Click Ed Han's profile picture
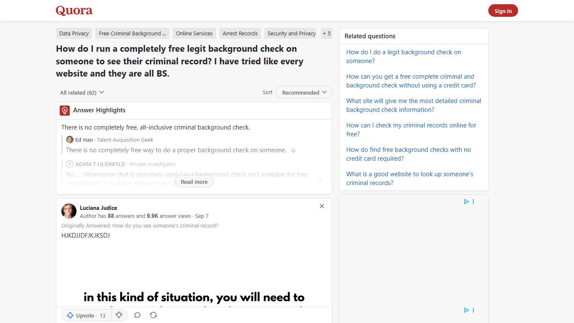The height and width of the screenshot is (323, 574). [69, 139]
